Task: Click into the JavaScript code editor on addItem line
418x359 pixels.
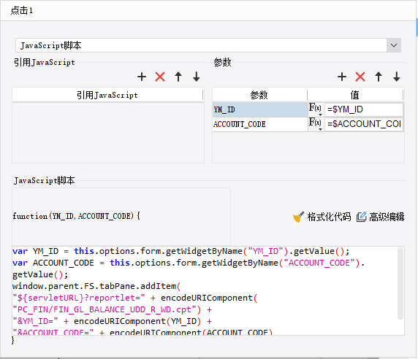Action: (x=96, y=286)
